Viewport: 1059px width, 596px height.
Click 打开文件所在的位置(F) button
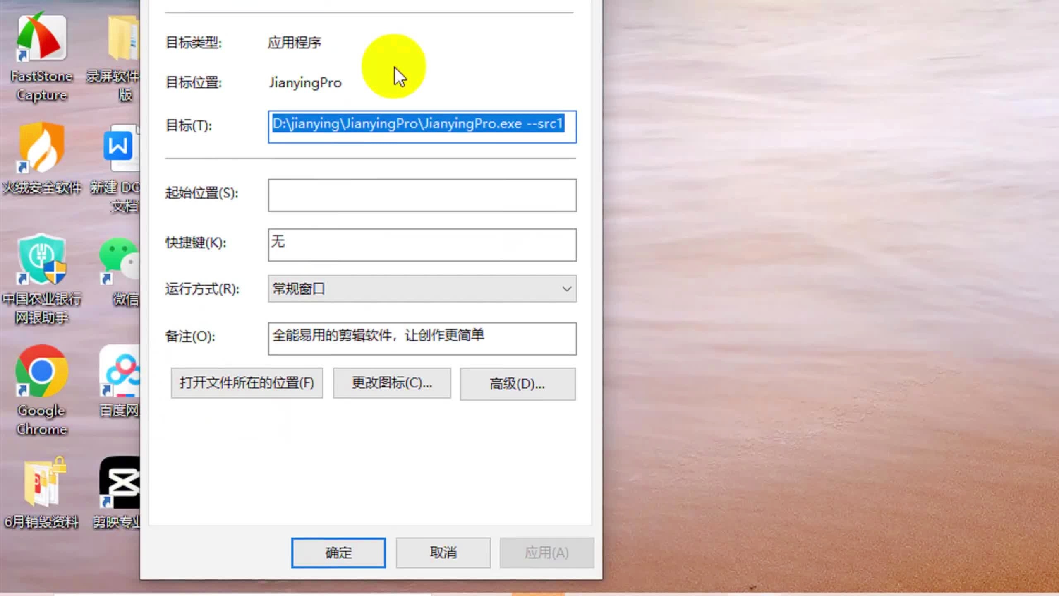click(x=247, y=383)
